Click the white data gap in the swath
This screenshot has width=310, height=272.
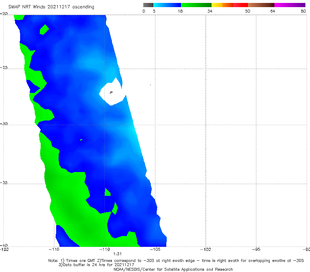[x=112, y=92]
